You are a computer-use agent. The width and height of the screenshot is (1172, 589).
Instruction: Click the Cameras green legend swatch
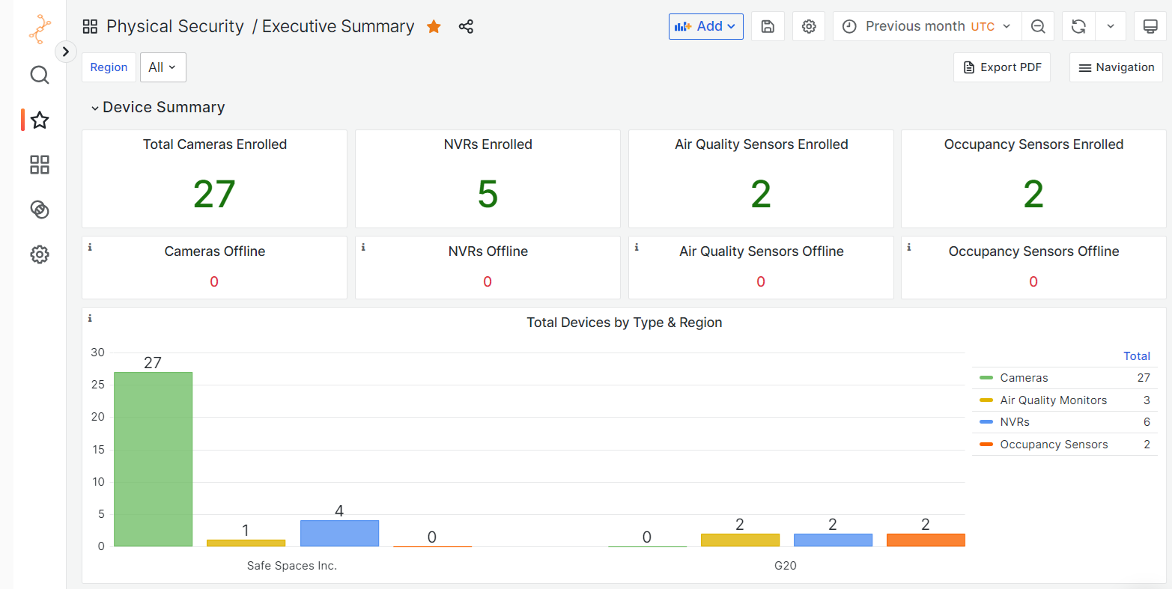[986, 378]
